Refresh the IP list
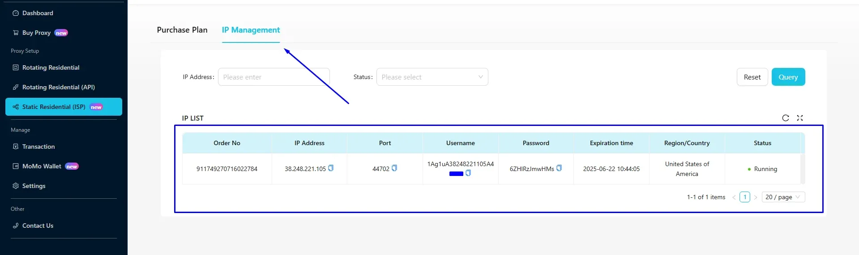Image resolution: width=859 pixels, height=255 pixels. click(785, 118)
